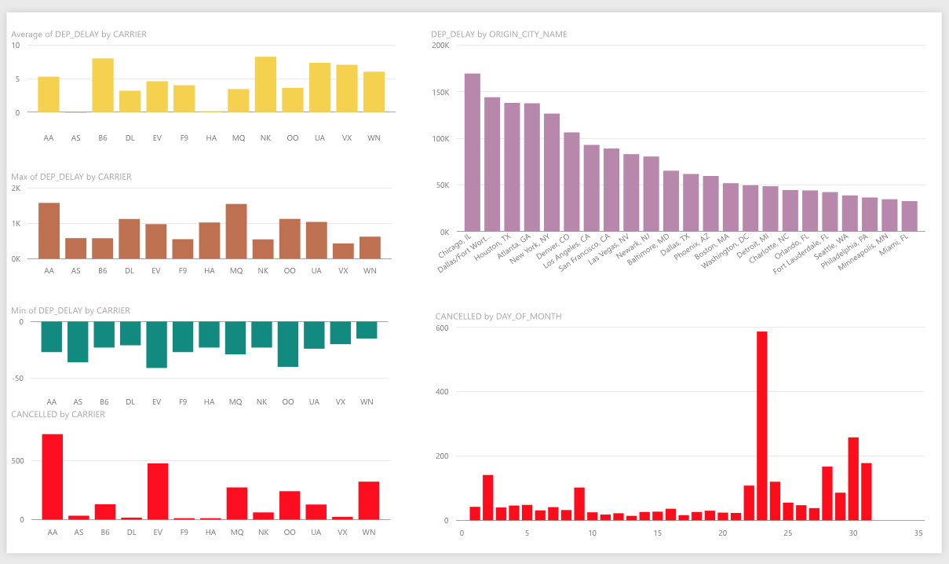Click the day 30 bar in cancellations chart
The width and height of the screenshot is (949, 564).
pyautogui.click(x=853, y=478)
